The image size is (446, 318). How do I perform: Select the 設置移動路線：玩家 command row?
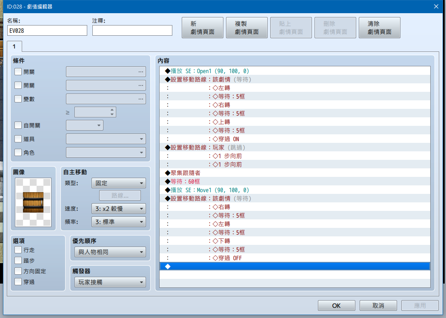[x=294, y=148]
